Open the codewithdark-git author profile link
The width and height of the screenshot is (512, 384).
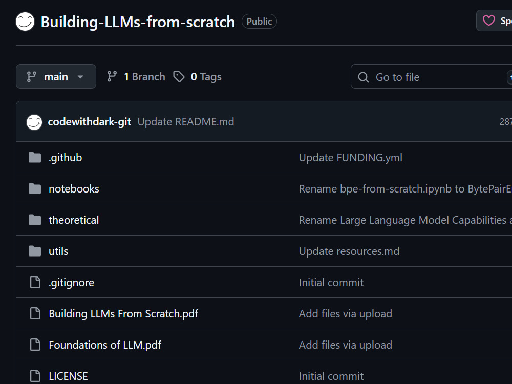(x=90, y=122)
